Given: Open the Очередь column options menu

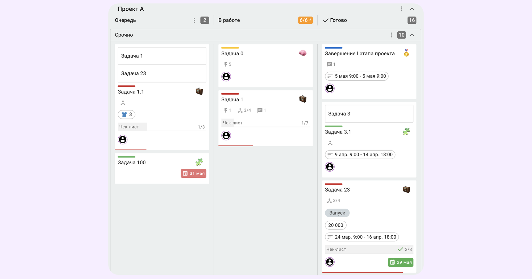Looking at the screenshot, I should click(x=194, y=20).
